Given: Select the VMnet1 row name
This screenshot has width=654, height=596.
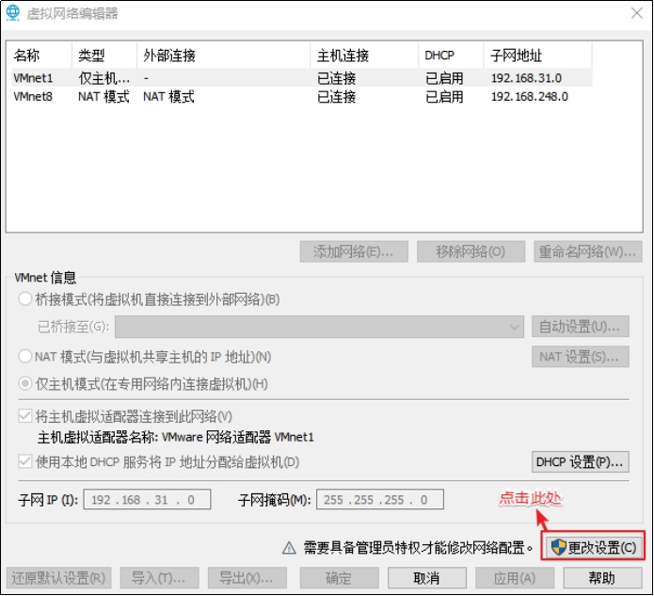Looking at the screenshot, I should pyautogui.click(x=33, y=78).
